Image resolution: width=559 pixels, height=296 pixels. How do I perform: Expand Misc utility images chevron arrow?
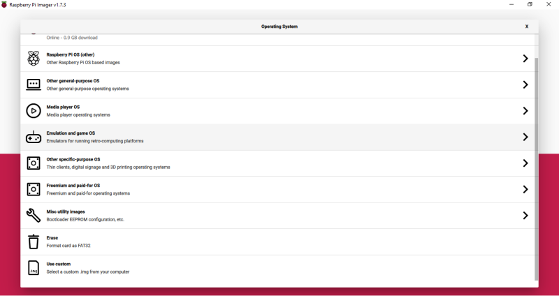525,216
